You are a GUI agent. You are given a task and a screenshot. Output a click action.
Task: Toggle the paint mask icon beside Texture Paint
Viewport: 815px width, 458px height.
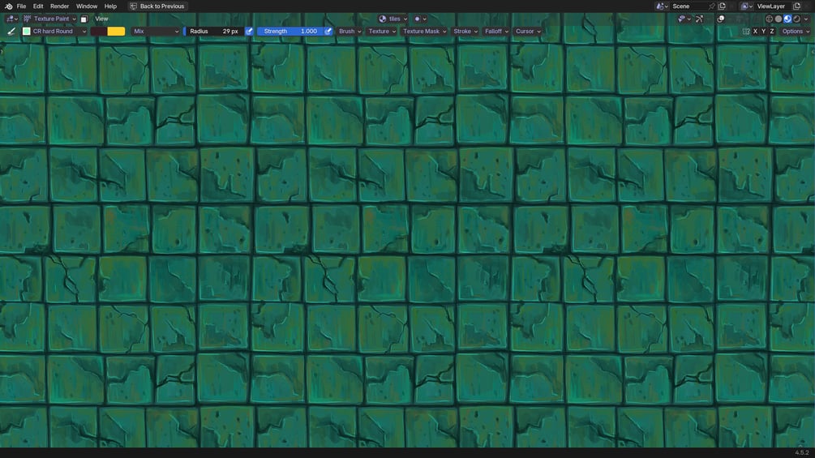pyautogui.click(x=84, y=19)
